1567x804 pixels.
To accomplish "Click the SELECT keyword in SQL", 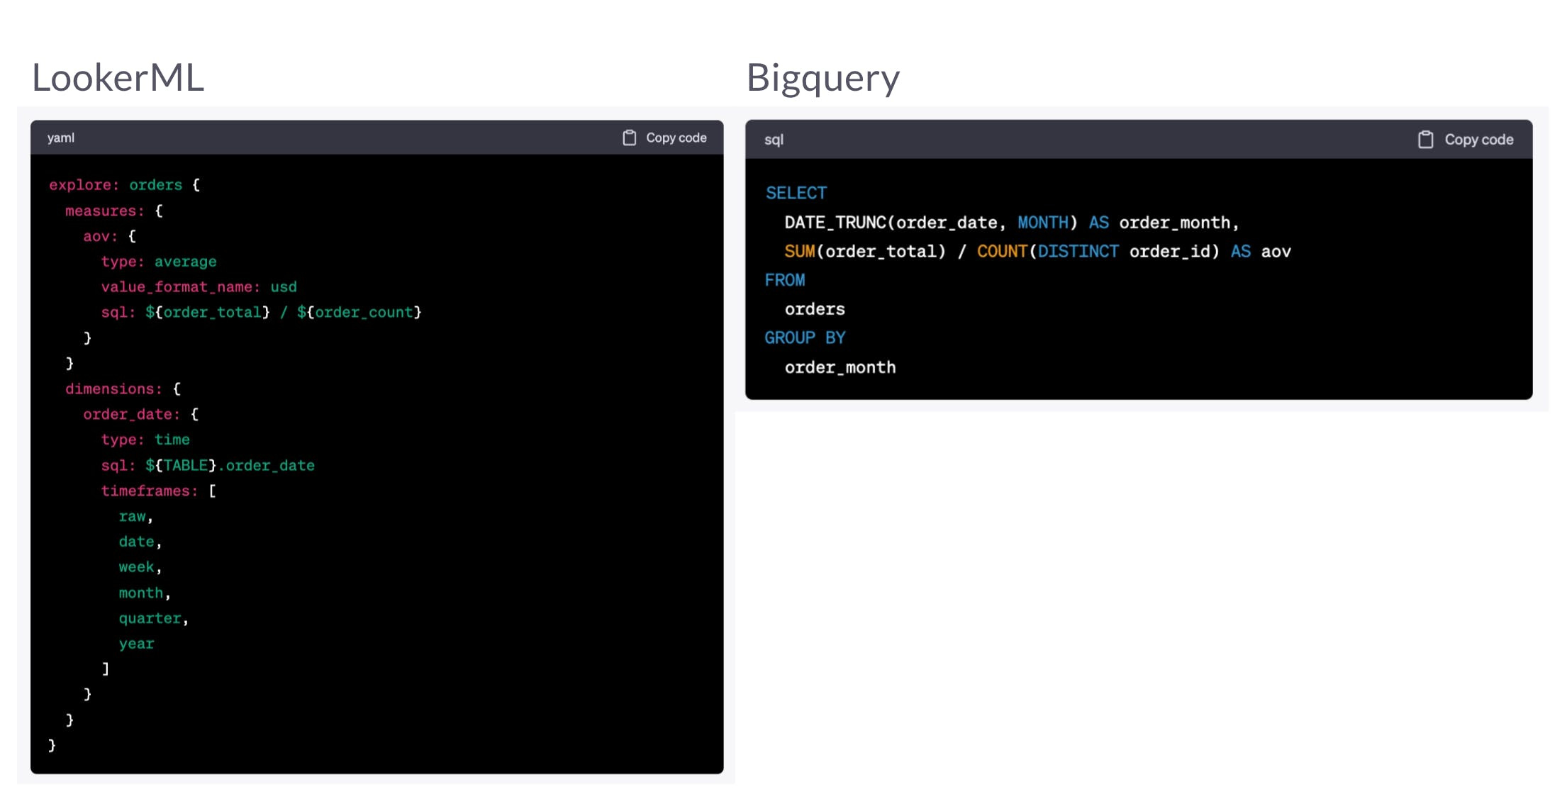I will [x=796, y=193].
